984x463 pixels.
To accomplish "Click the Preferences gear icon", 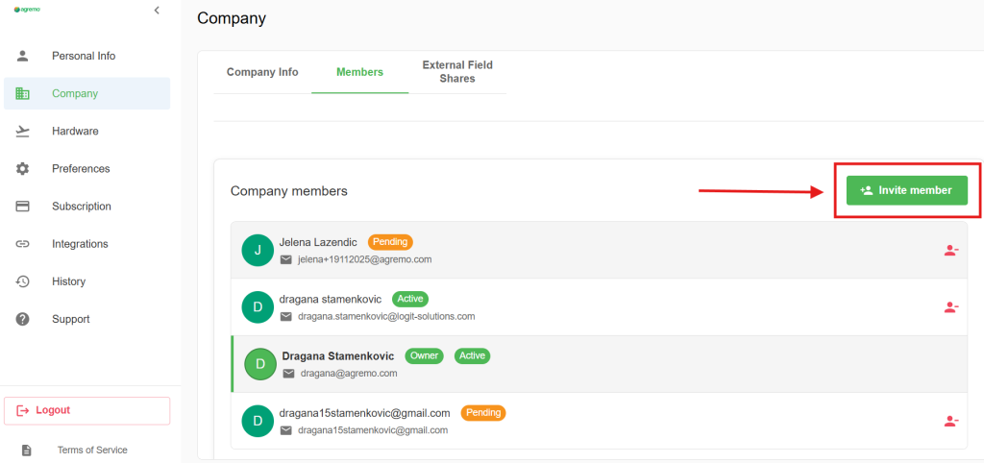I will [23, 169].
